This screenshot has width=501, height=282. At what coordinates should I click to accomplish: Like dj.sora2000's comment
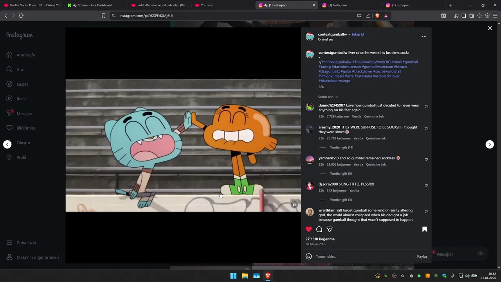tap(426, 186)
